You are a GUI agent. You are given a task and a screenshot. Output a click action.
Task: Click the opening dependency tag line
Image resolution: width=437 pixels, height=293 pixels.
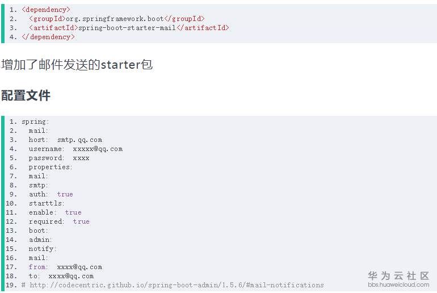(46, 10)
